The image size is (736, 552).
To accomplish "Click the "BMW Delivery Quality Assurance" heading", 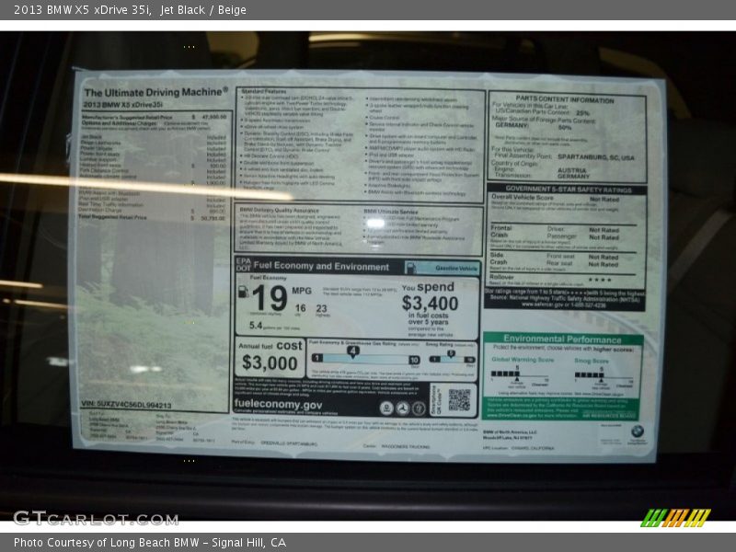I will (x=279, y=211).
